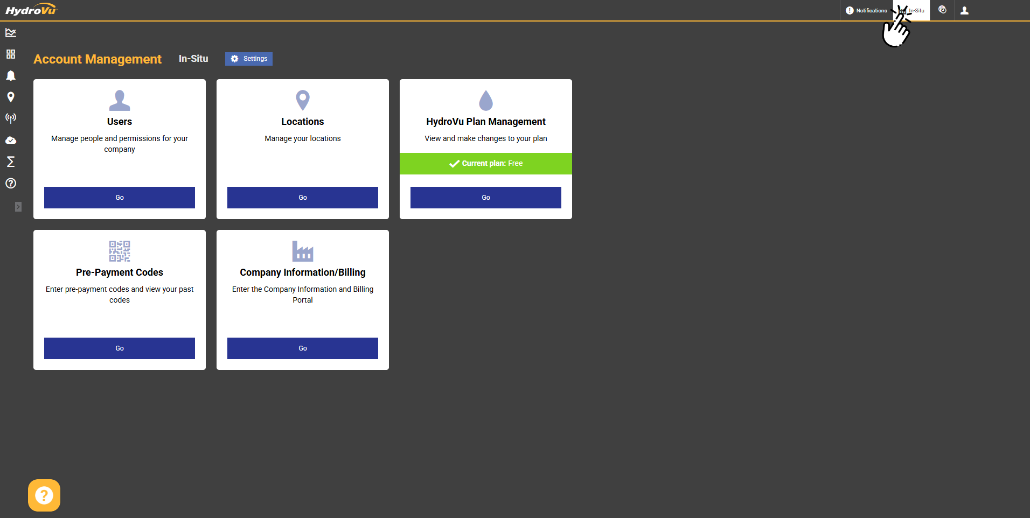Click Go on the Pre-Payment Codes card
1030x518 pixels.
(x=120, y=348)
